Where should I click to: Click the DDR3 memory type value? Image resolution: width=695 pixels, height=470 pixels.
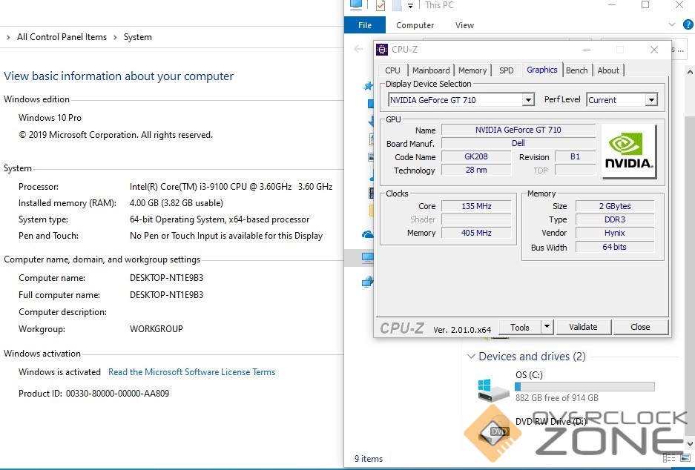[615, 219]
